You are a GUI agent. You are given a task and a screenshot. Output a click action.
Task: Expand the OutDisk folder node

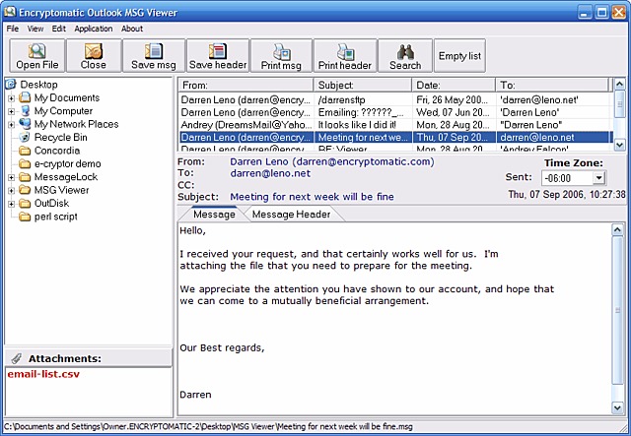click(x=11, y=204)
